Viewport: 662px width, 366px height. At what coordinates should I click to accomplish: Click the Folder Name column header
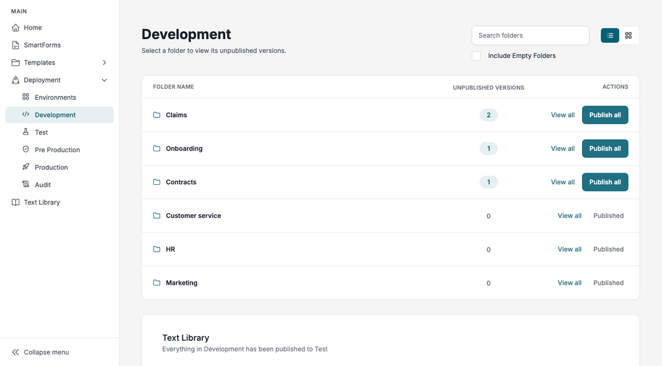173,87
